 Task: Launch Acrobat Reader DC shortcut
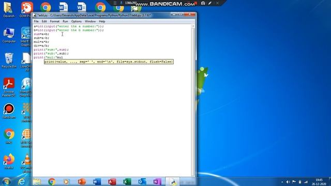pyautogui.click(x=9, y=87)
